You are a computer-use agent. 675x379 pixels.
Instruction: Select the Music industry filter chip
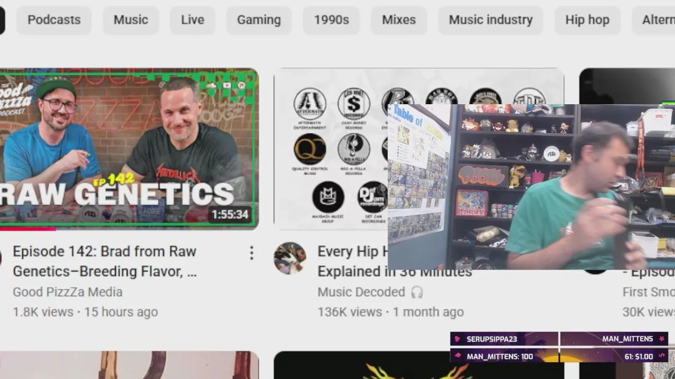tap(490, 20)
